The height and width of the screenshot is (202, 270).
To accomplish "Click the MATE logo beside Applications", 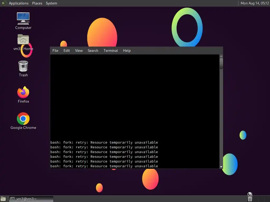I will (4, 3).
